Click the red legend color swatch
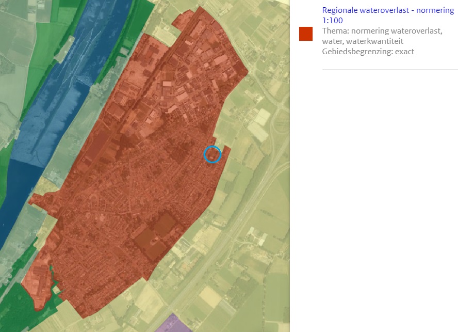 [x=306, y=34]
